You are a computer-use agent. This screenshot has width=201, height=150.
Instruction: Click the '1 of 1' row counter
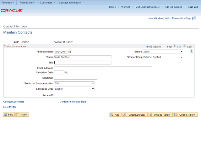[x=179, y=47]
